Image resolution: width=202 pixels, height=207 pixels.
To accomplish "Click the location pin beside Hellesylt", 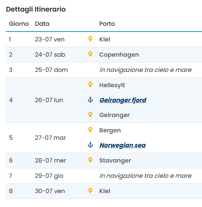I will (90, 85).
